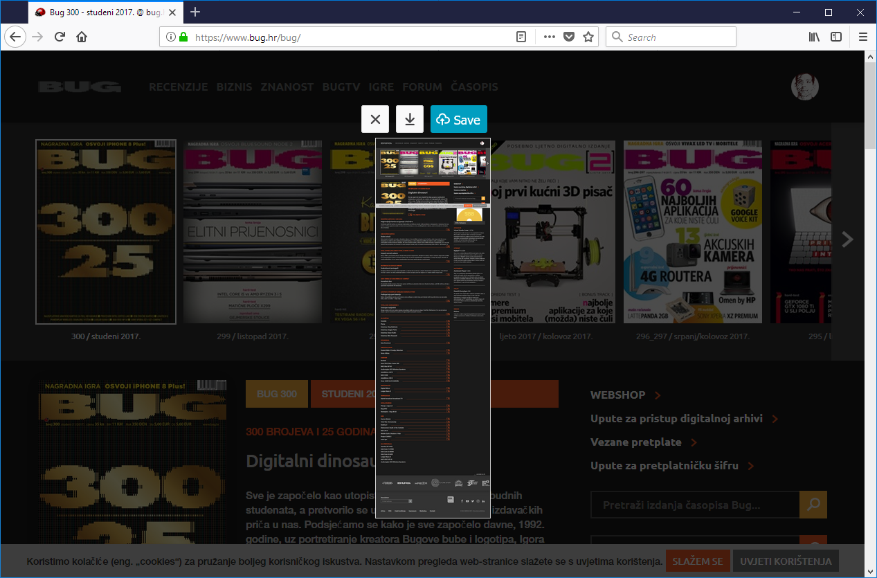Select the BUG 300 tab label
The image size is (877, 578).
pos(277,394)
